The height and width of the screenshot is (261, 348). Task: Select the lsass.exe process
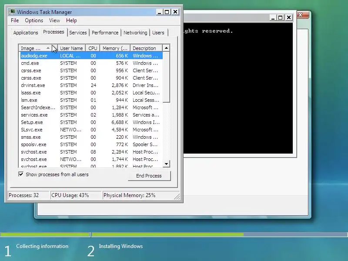coord(91,93)
